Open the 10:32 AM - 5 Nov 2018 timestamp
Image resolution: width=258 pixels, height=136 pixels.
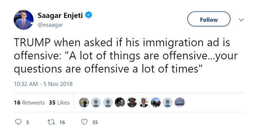[x=43, y=84]
